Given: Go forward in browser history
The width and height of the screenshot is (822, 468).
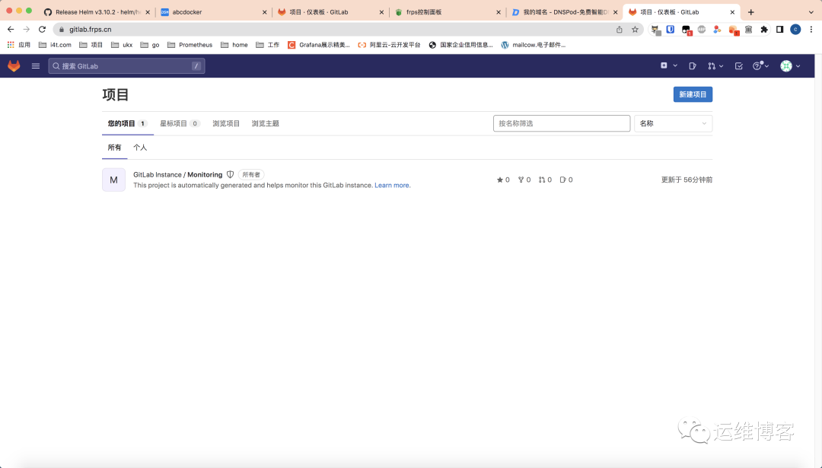Looking at the screenshot, I should (x=26, y=30).
